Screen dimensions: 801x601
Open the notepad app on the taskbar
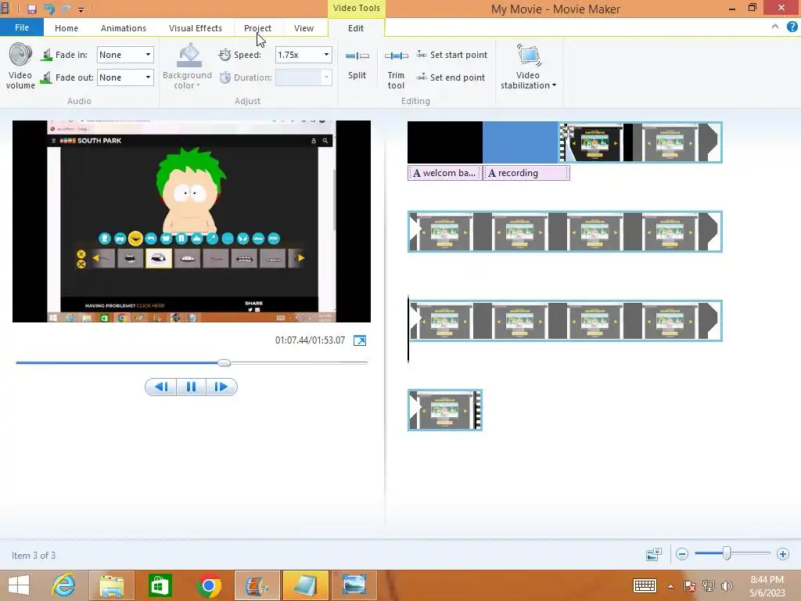tap(306, 585)
